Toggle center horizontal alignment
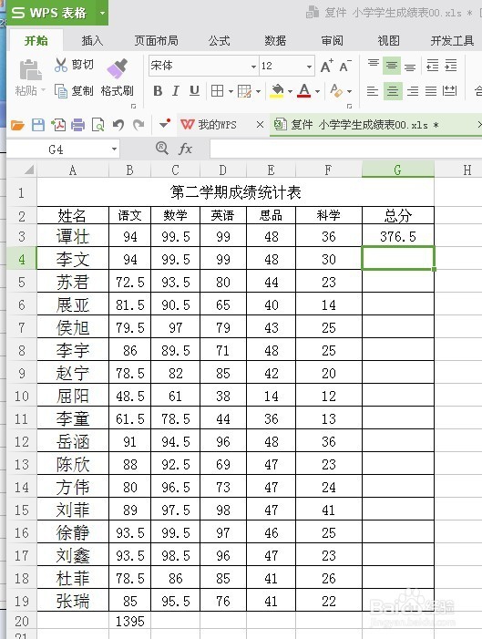Viewport: 482px width, 639px height. [x=393, y=91]
